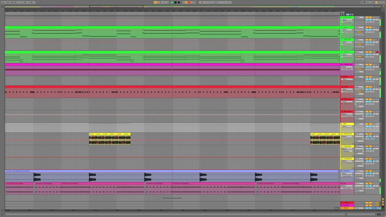Screen dimensions: 386x217
Task: Set bass track monitoring to In
Action: click(356, 32)
